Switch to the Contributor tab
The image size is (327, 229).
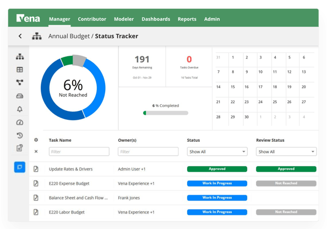pyautogui.click(x=92, y=19)
